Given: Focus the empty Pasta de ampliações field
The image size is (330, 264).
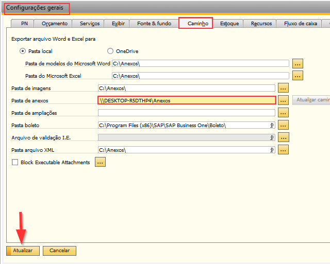Looking at the screenshot, I should click(x=187, y=113).
